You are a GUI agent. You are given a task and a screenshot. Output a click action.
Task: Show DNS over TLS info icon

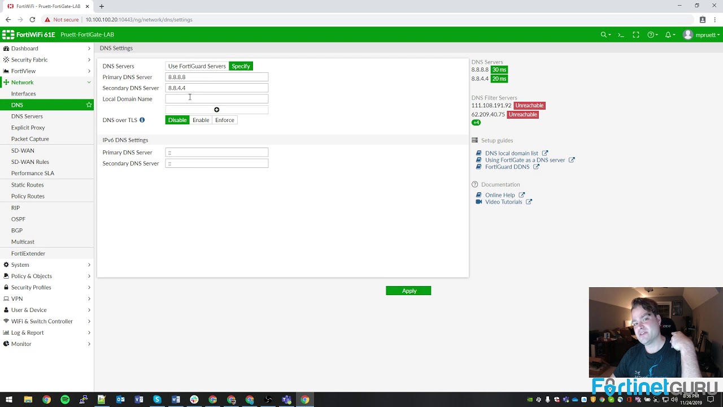tap(142, 120)
